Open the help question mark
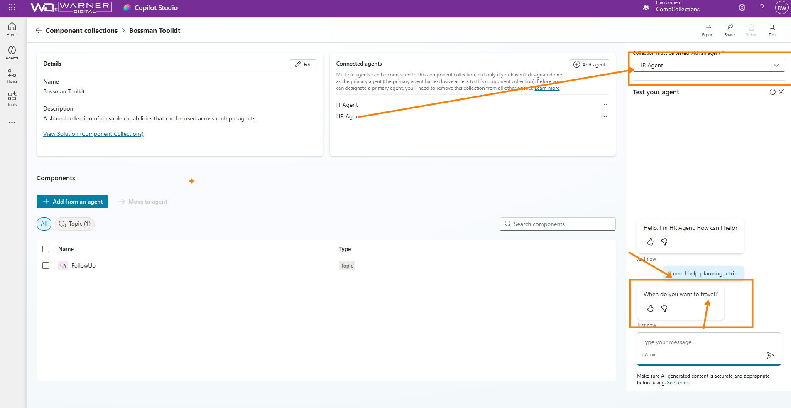This screenshot has width=791, height=408. (x=762, y=7)
